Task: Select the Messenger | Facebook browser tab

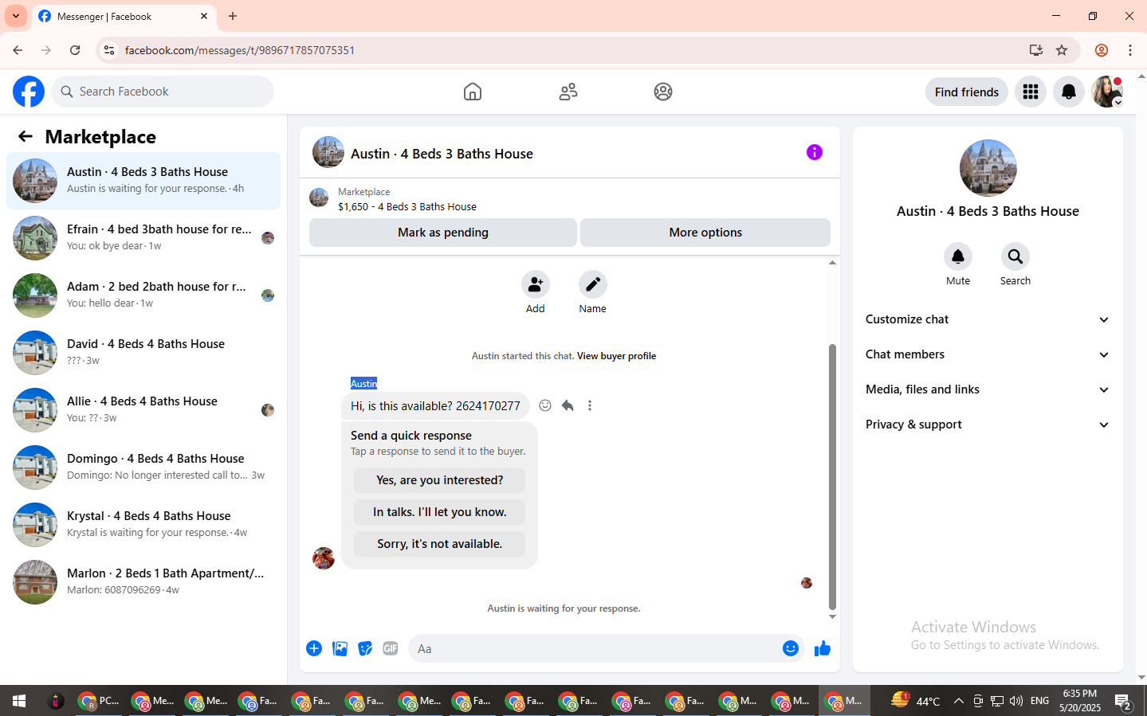Action: [124, 16]
